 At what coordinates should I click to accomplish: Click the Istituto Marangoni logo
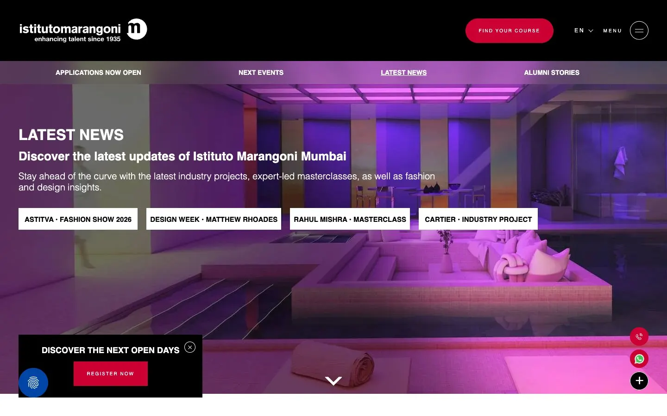83,31
